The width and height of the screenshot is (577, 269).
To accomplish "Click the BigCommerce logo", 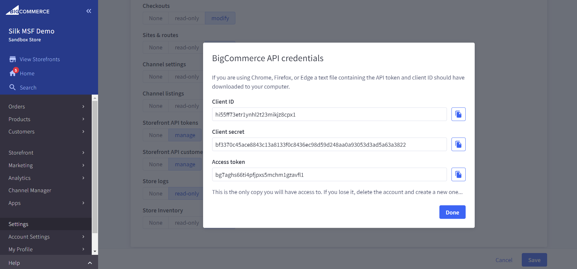I will [x=27, y=11].
